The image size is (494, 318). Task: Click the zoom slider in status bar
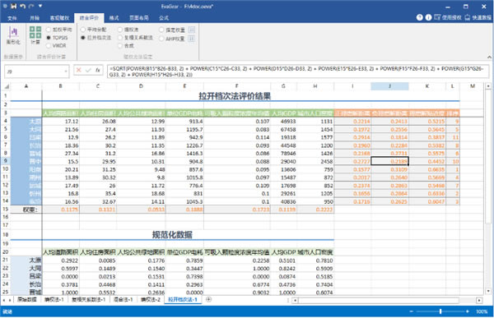[x=440, y=311]
